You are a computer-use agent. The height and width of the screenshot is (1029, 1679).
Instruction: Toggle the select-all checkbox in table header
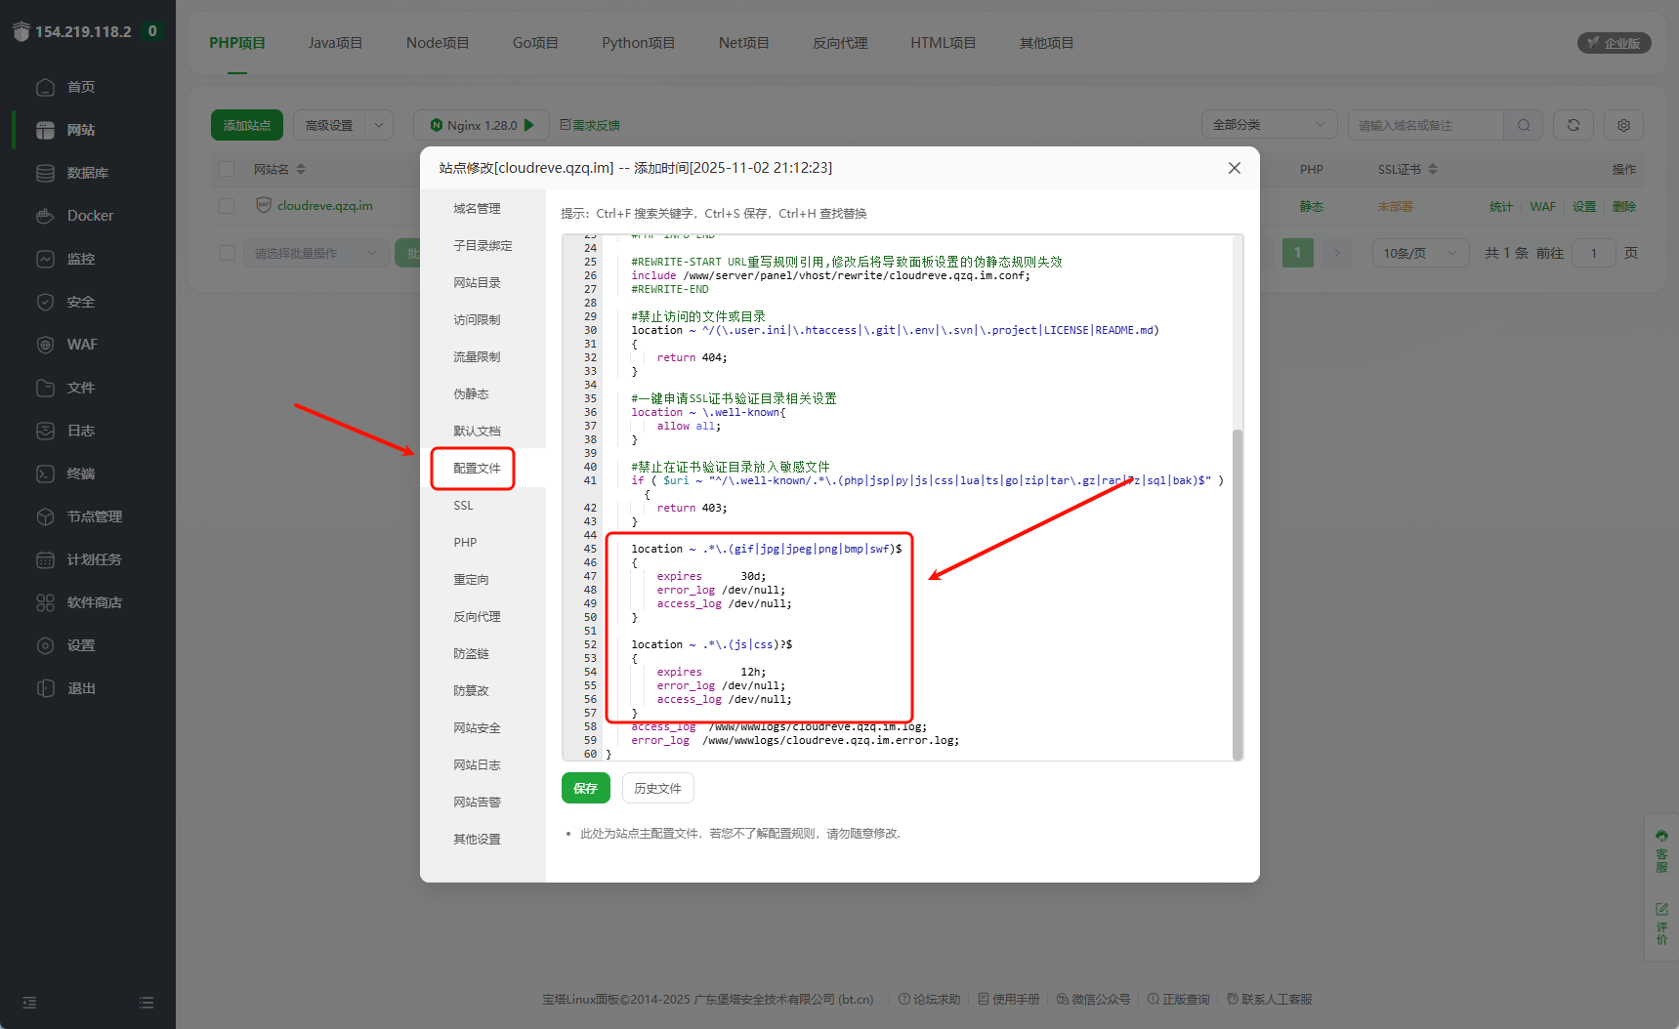pos(228,169)
